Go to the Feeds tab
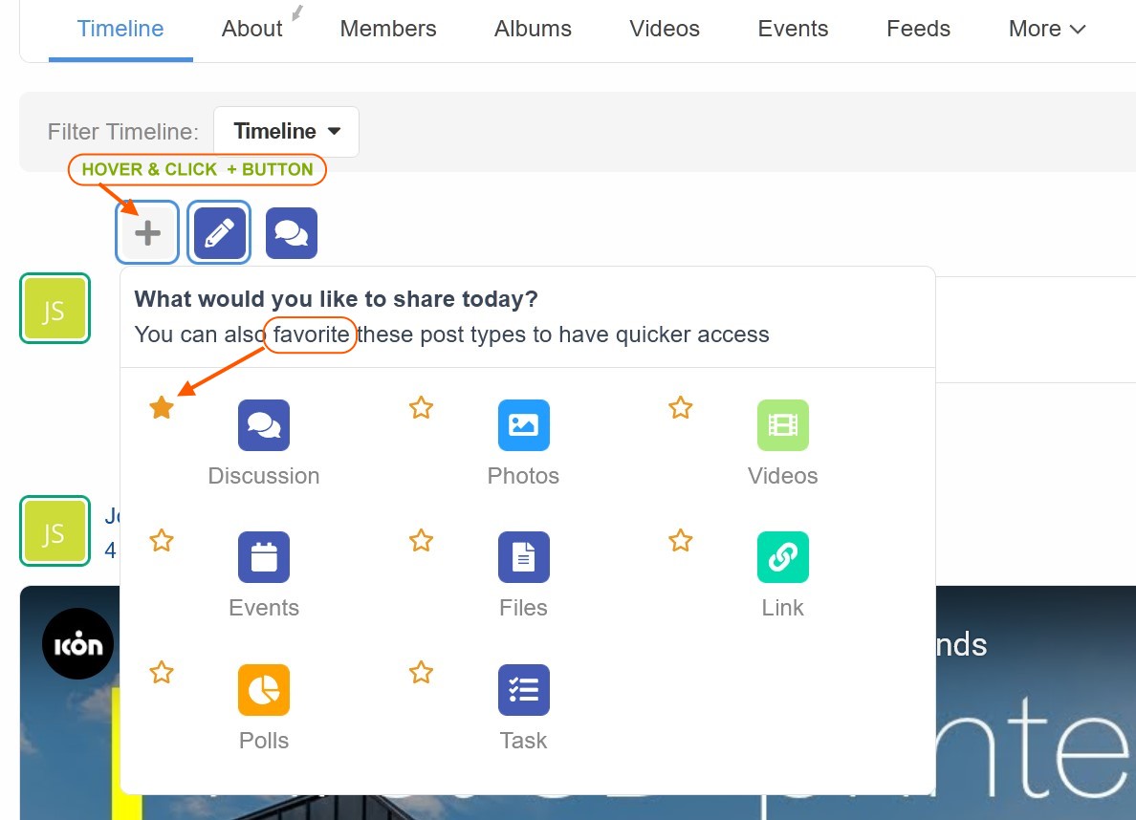The height and width of the screenshot is (820, 1136). click(918, 29)
